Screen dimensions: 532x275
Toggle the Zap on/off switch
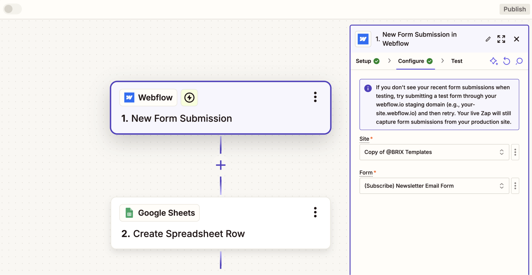(x=12, y=9)
